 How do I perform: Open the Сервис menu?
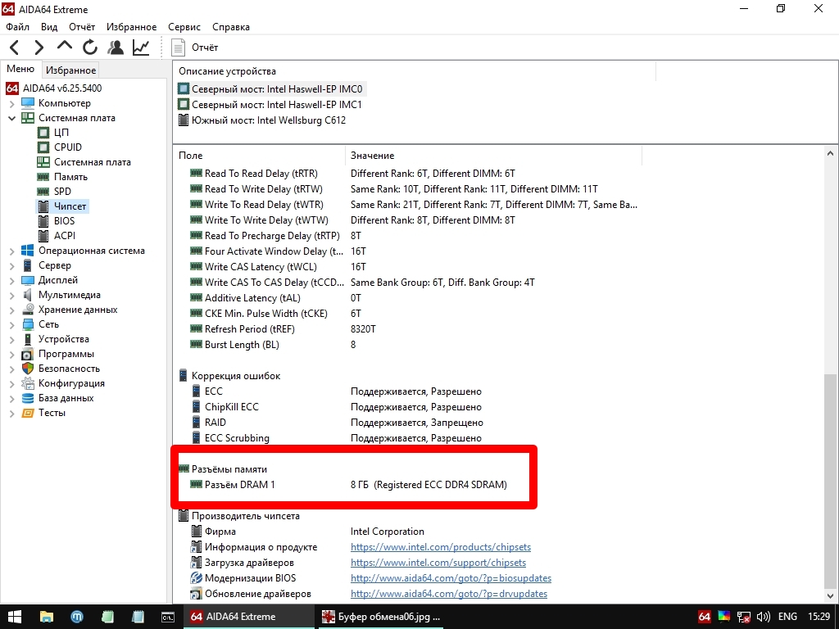point(184,27)
